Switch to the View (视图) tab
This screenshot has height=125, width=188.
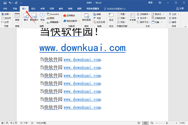79,9
